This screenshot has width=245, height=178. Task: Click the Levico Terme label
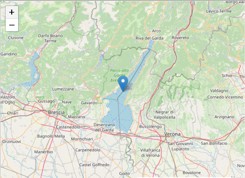(x=219, y=11)
